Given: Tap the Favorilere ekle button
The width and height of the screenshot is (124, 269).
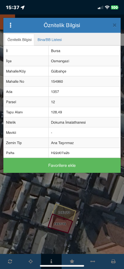Looking at the screenshot, I should tap(62, 165).
